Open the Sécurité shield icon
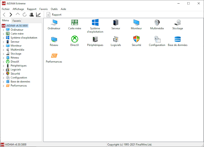This screenshot has height=147, width=204. (x=136, y=39)
